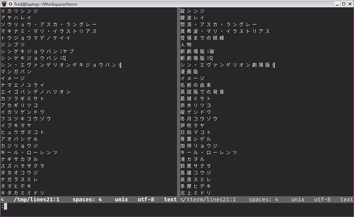The width and height of the screenshot is (354, 217).
Task: Click the line フユツキコウゾウ
Action: [26, 119]
